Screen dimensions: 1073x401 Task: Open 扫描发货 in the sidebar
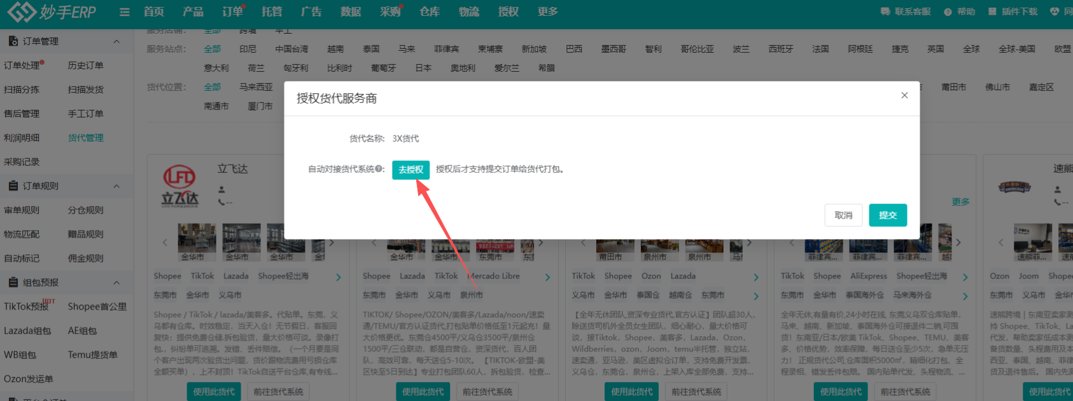coord(85,90)
